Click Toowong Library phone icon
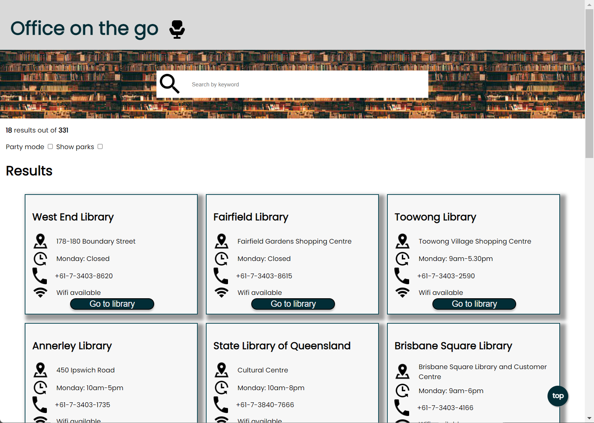The height and width of the screenshot is (423, 594). click(402, 276)
